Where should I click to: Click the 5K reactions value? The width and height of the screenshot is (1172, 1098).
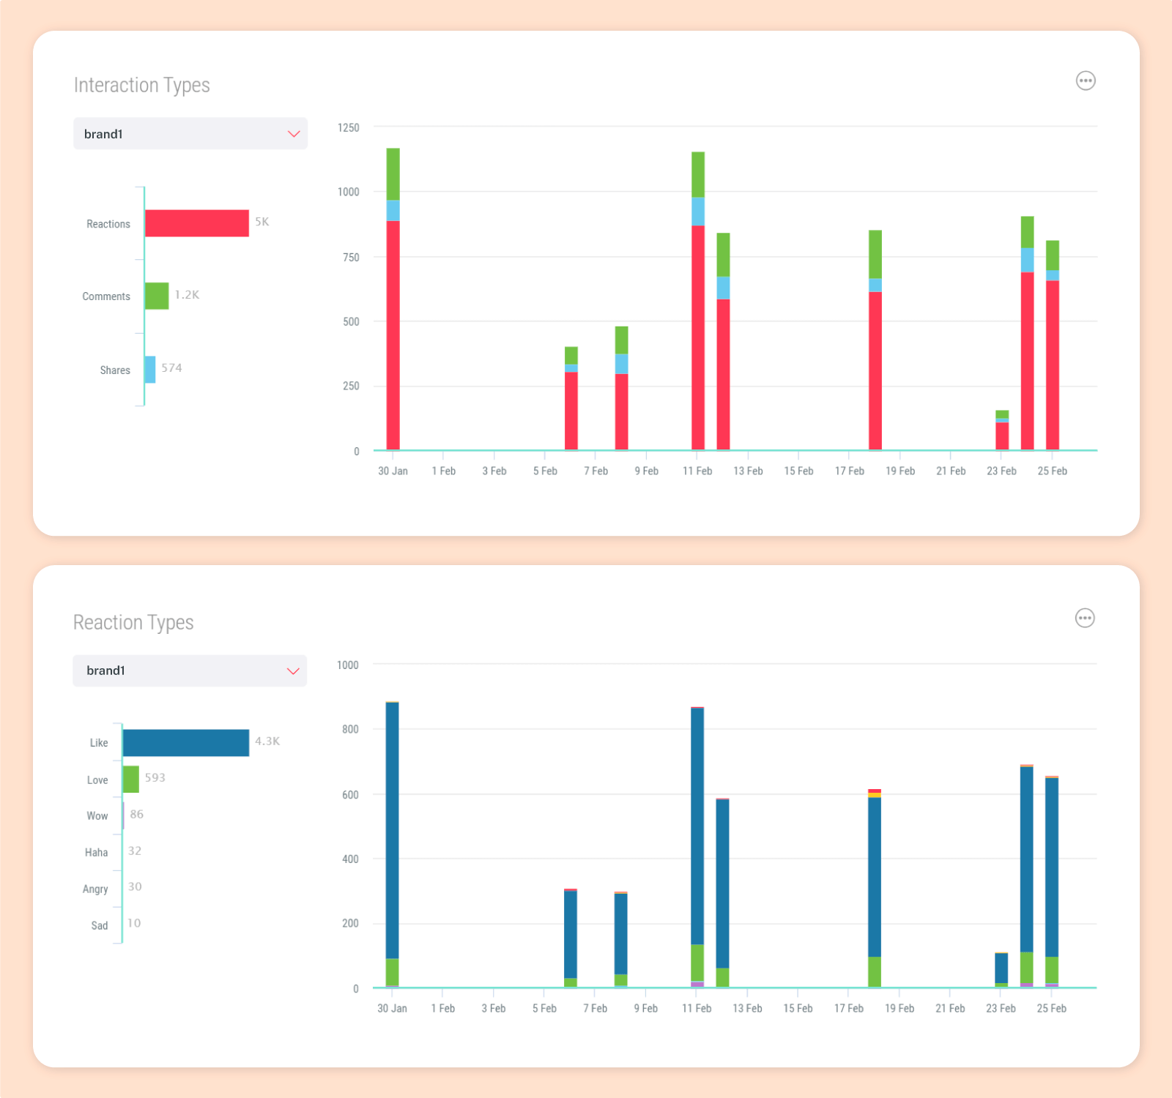point(262,222)
